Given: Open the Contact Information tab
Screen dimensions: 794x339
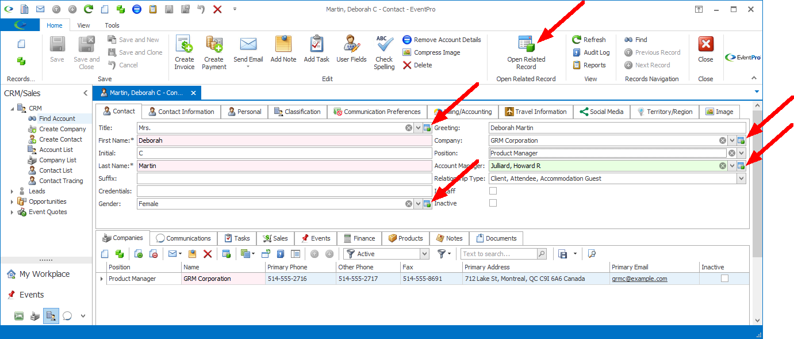Looking at the screenshot, I should pos(181,112).
